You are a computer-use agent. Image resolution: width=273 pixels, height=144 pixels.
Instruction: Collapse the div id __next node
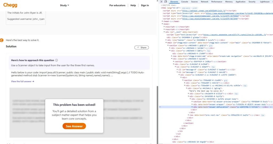coord(164,32)
